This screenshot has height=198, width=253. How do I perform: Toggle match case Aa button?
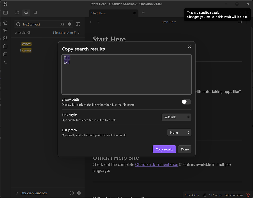pos(62,24)
